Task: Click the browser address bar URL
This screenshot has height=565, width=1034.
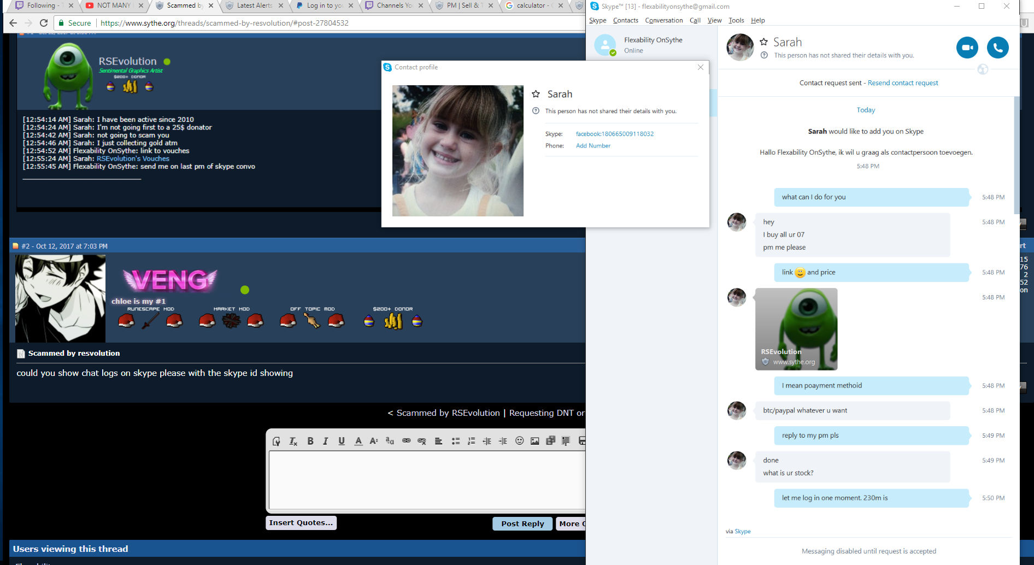Action: (225, 23)
